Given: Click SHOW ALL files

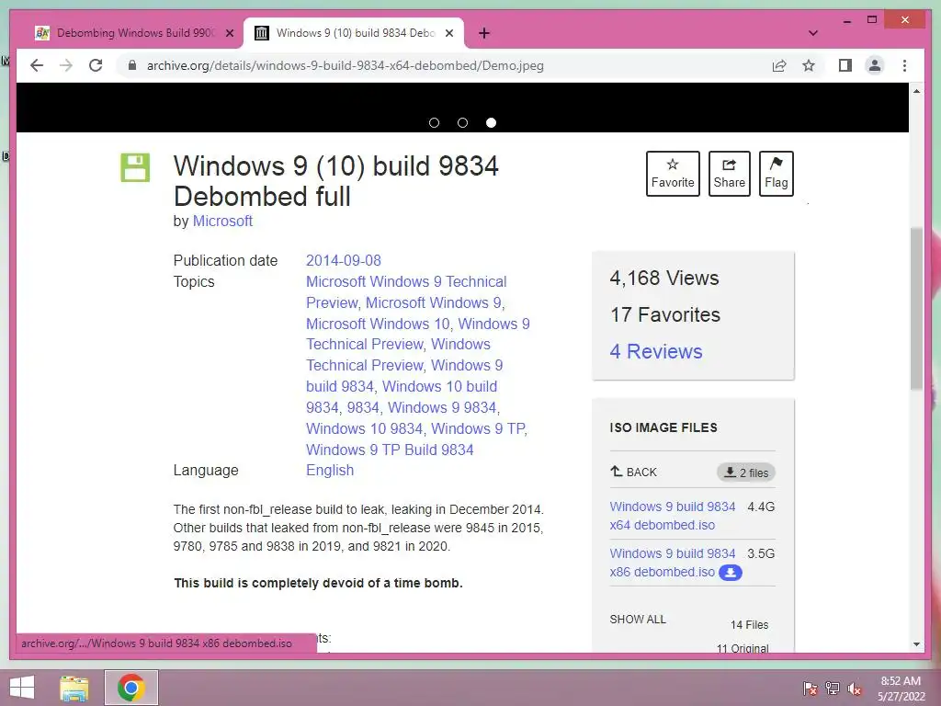Looking at the screenshot, I should pos(638,619).
